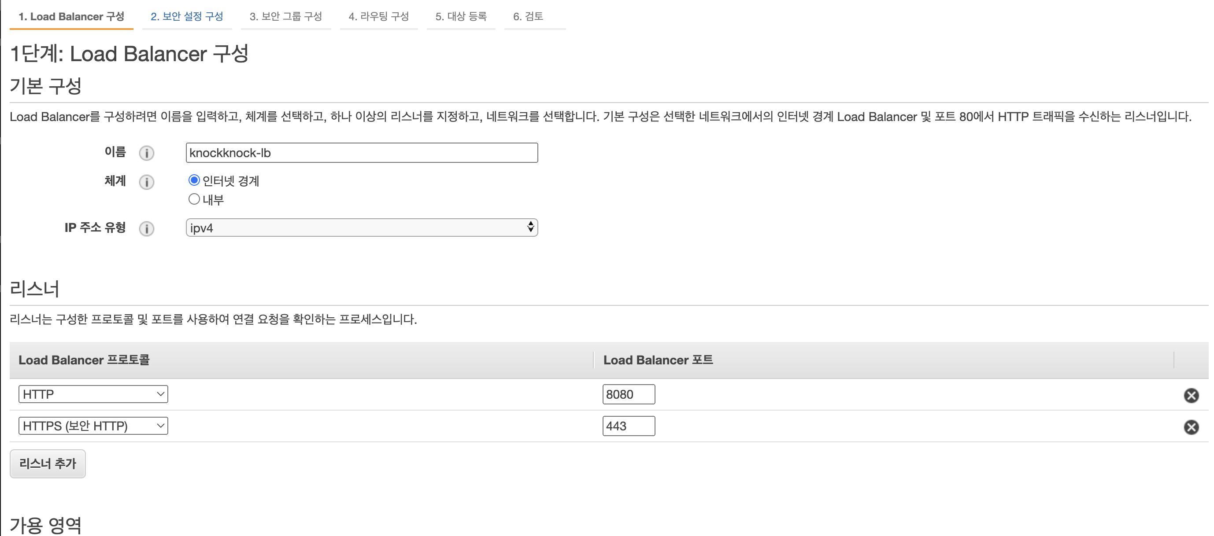Open the ipv4 address type dropdown
Image resolution: width=1214 pixels, height=536 pixels.
coord(362,228)
